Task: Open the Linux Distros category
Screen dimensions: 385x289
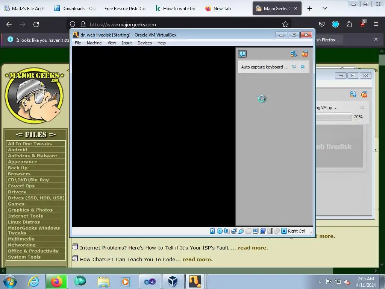Action: point(24,222)
